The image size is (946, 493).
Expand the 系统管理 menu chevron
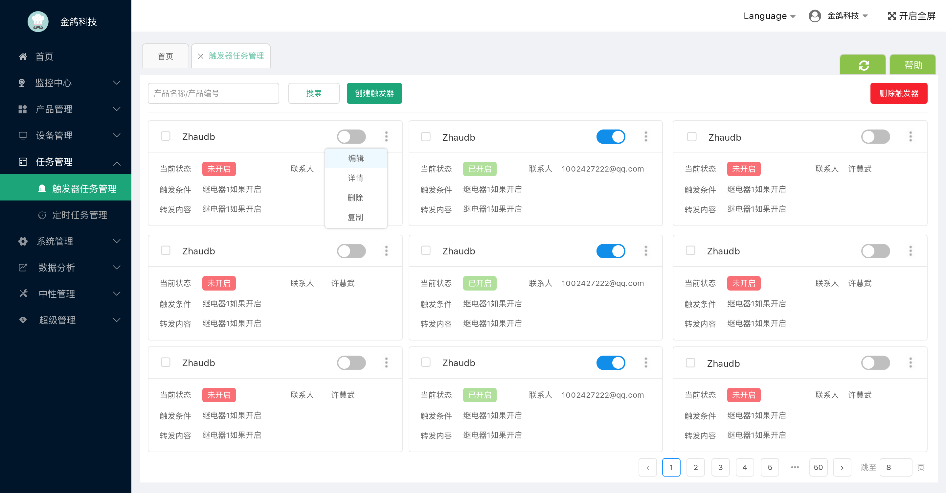click(x=117, y=241)
